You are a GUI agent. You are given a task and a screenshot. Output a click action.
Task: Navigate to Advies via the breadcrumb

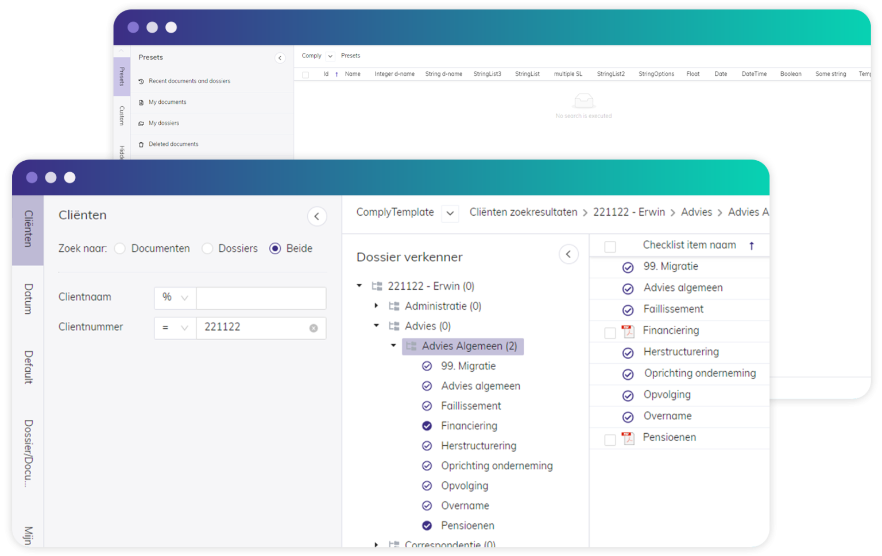[x=697, y=212]
